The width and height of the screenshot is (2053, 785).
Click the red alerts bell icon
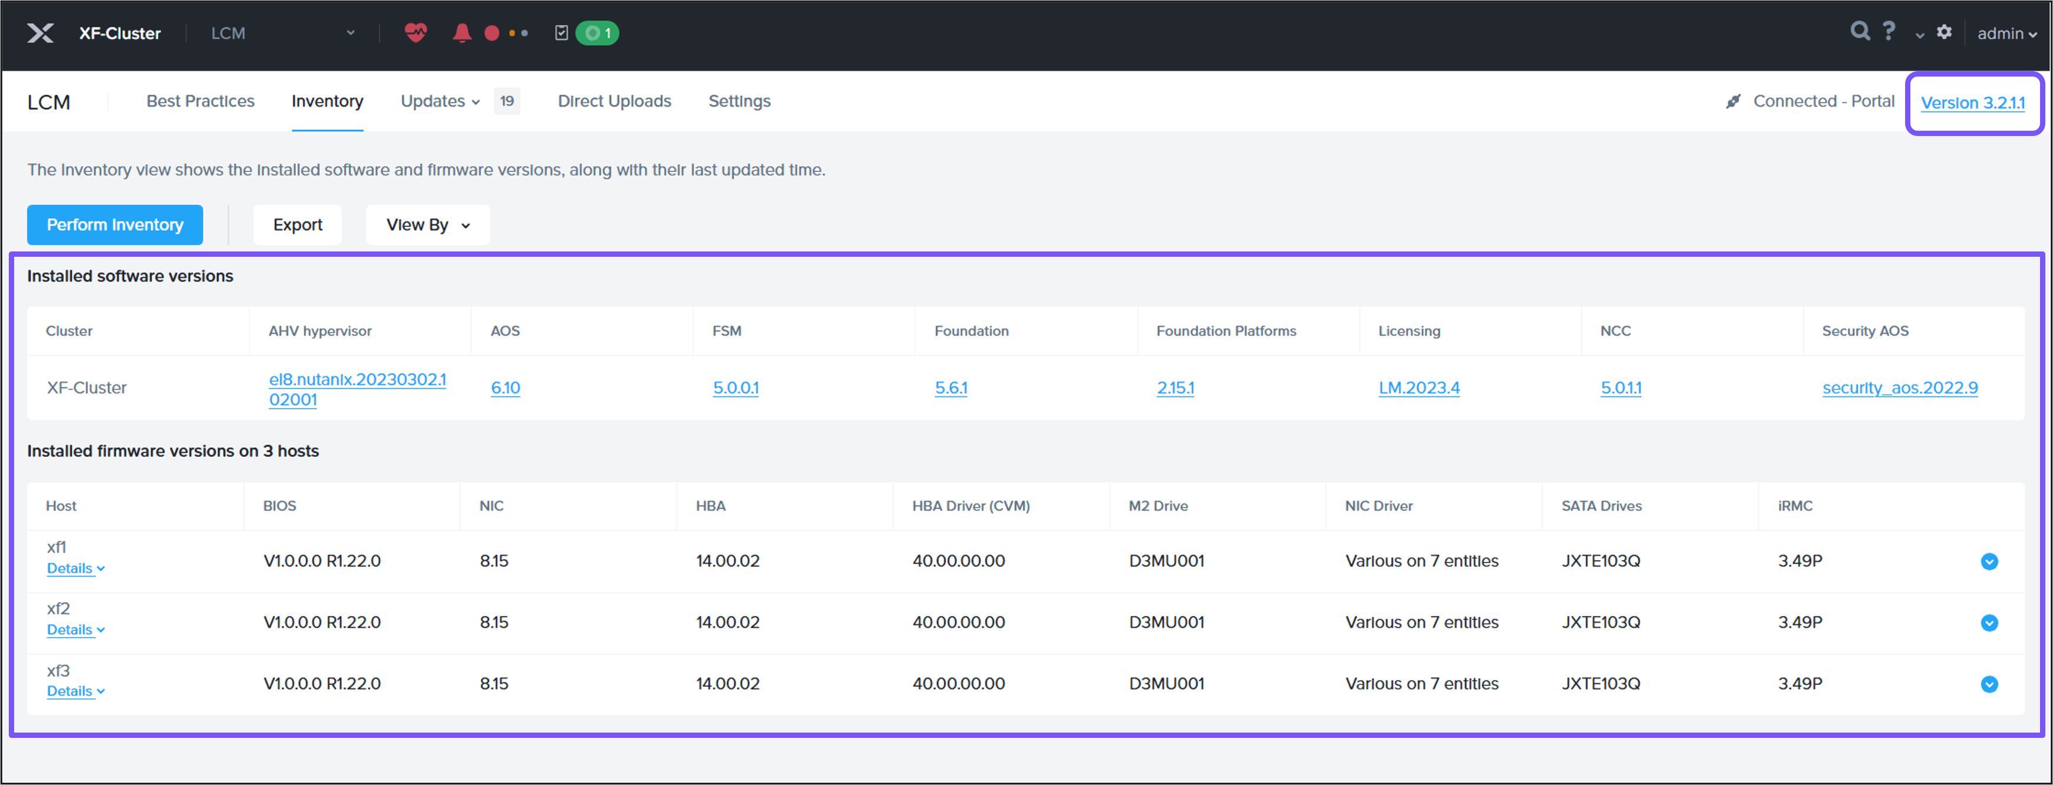tap(461, 32)
